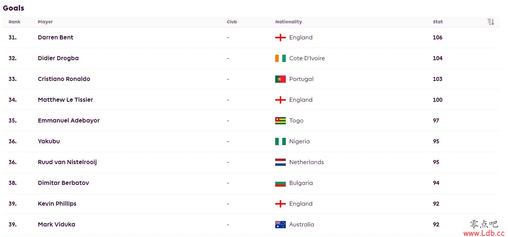Click the Stat column header
This screenshot has width=508, height=237.
tap(438, 22)
